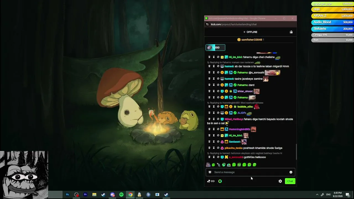The image size is (354, 199).
Task: Ban Milad_Hellboy using the circle-slash icon
Action: click(x=218, y=119)
